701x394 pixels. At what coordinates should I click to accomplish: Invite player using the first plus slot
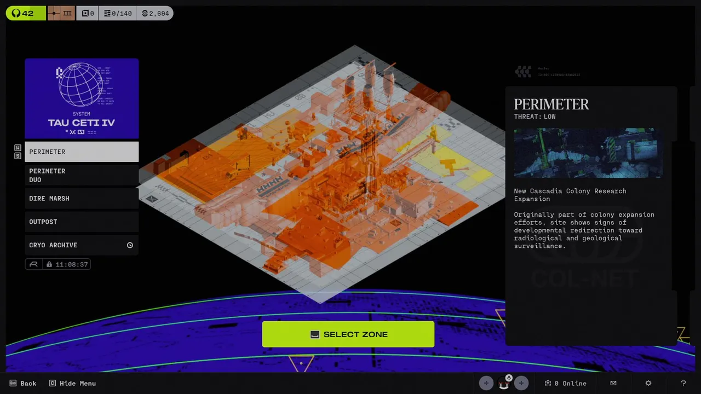point(486,383)
